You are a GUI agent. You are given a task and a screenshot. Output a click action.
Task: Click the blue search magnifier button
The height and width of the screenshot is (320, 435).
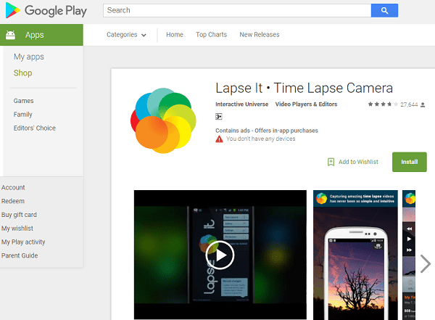[x=384, y=11]
